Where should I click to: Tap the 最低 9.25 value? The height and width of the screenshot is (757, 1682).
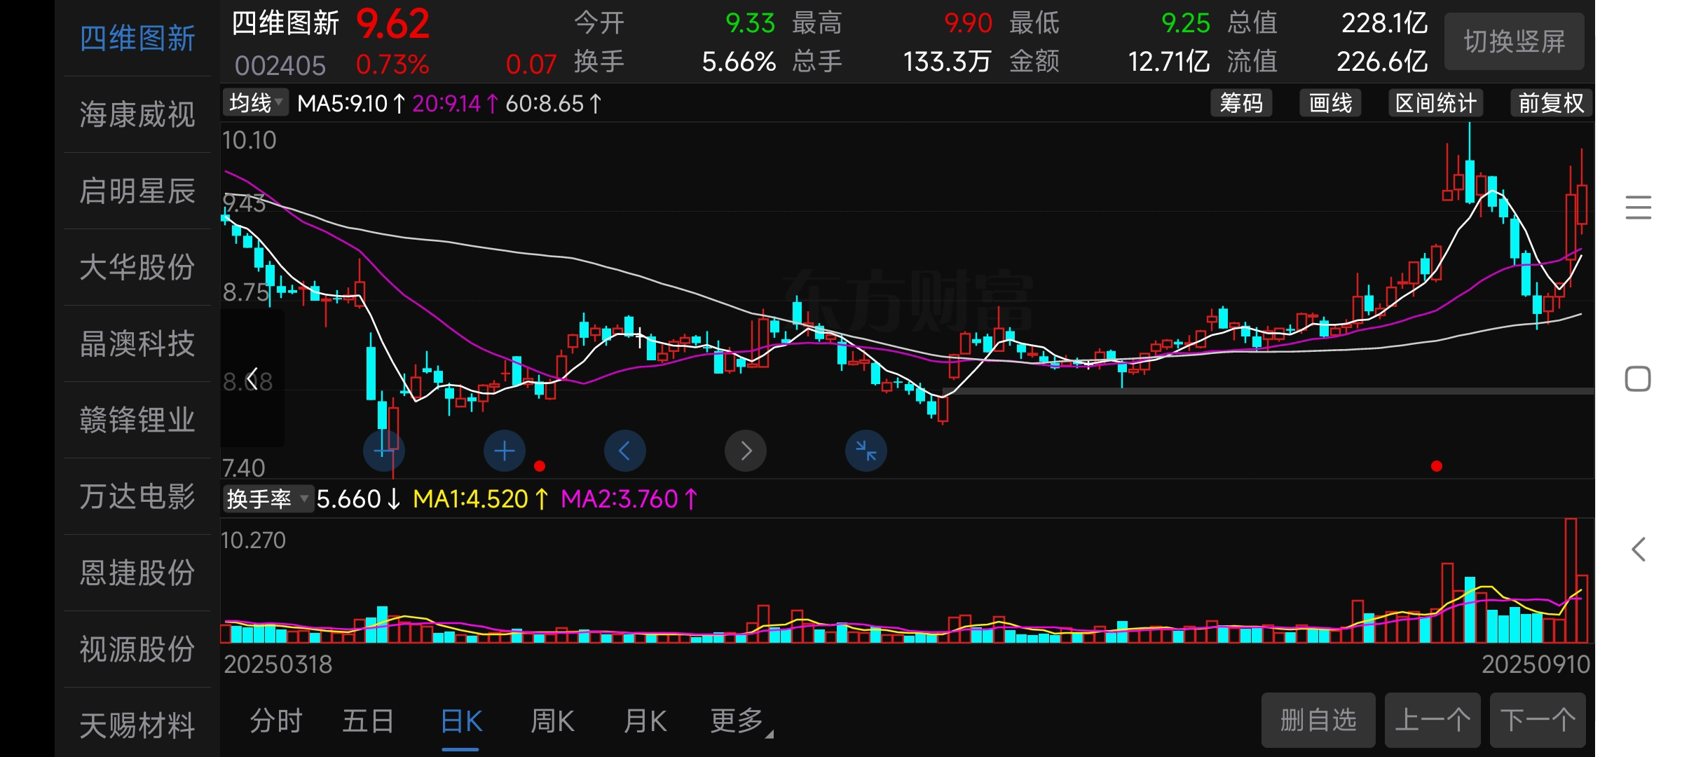click(x=1186, y=23)
